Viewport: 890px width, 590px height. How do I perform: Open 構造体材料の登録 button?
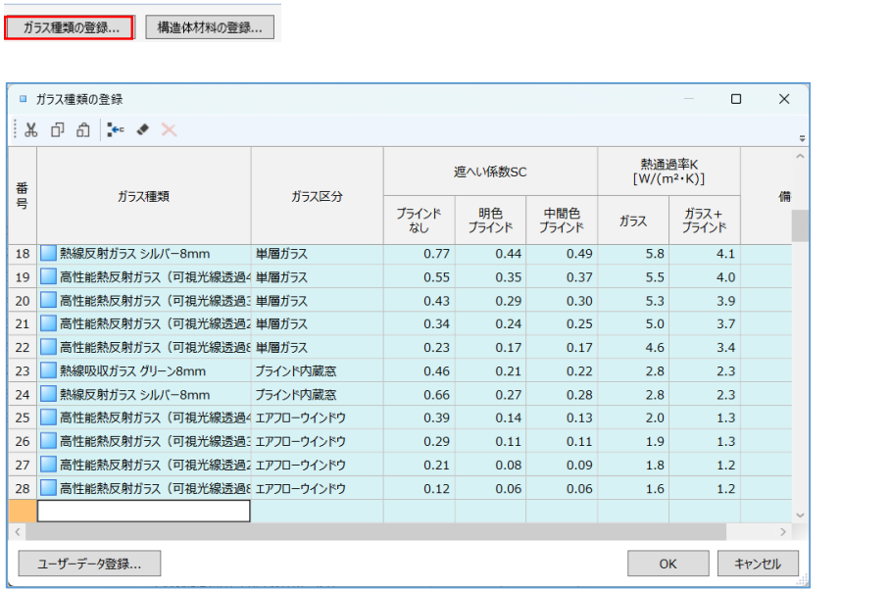210,27
